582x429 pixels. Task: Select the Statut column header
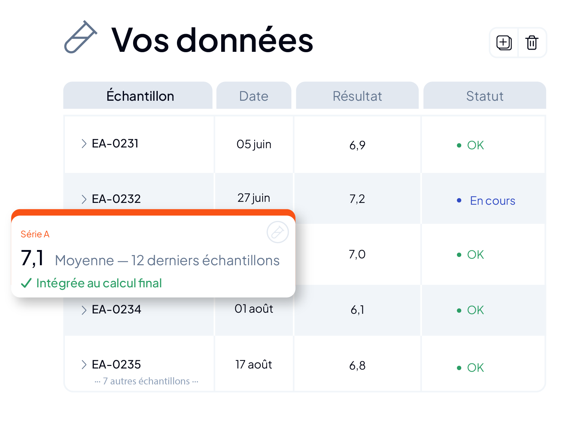485,95
